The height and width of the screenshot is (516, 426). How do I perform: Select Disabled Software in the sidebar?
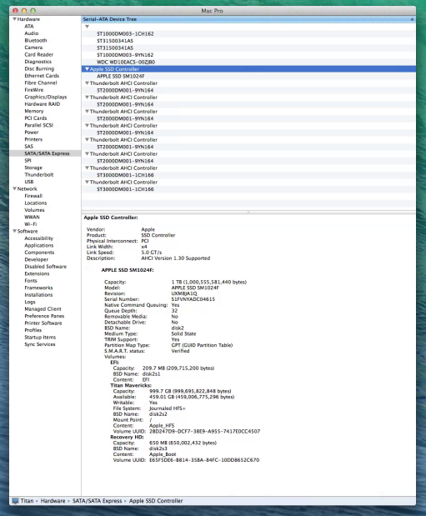(x=45, y=267)
